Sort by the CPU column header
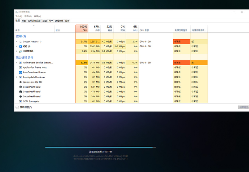Screen dimensions: 249x172 [x=82, y=28]
